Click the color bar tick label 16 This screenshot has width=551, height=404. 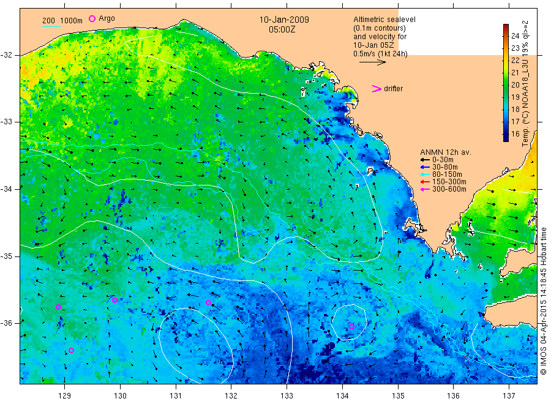pyautogui.click(x=515, y=134)
